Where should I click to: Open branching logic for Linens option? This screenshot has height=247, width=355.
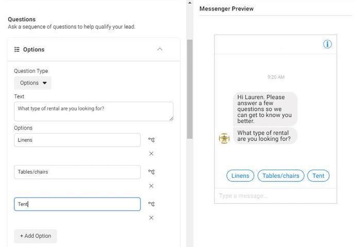[151, 140]
